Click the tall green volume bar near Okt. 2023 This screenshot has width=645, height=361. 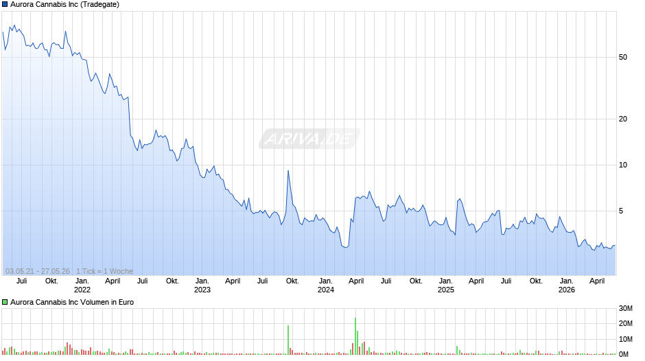pyautogui.click(x=288, y=340)
